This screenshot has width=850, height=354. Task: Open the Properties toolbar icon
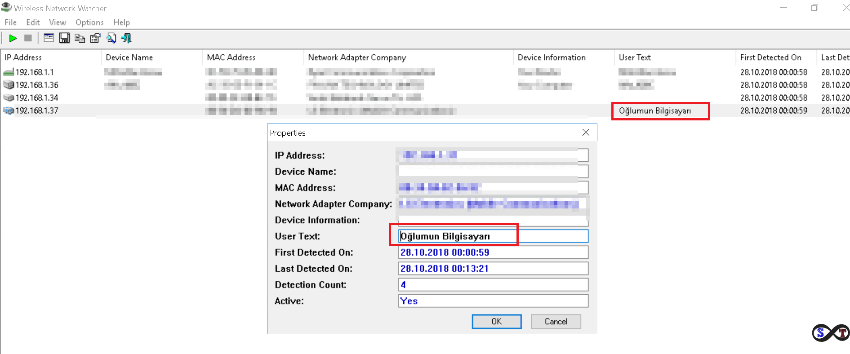tap(95, 38)
